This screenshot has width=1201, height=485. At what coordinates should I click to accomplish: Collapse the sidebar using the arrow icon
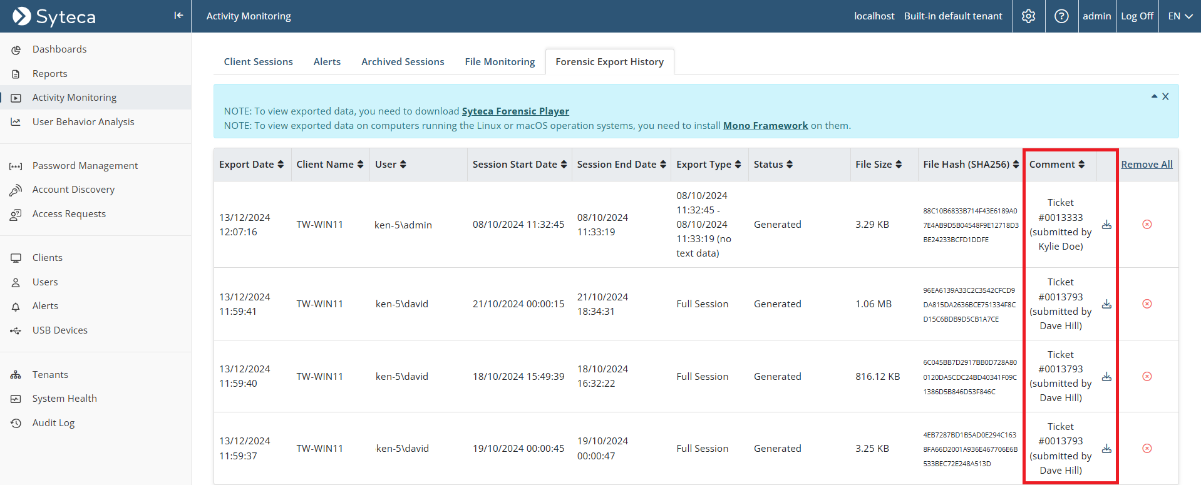point(178,16)
